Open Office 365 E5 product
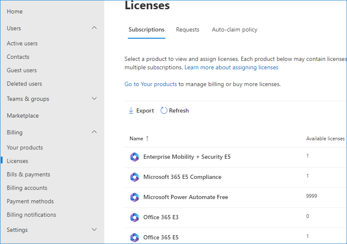 161,237
